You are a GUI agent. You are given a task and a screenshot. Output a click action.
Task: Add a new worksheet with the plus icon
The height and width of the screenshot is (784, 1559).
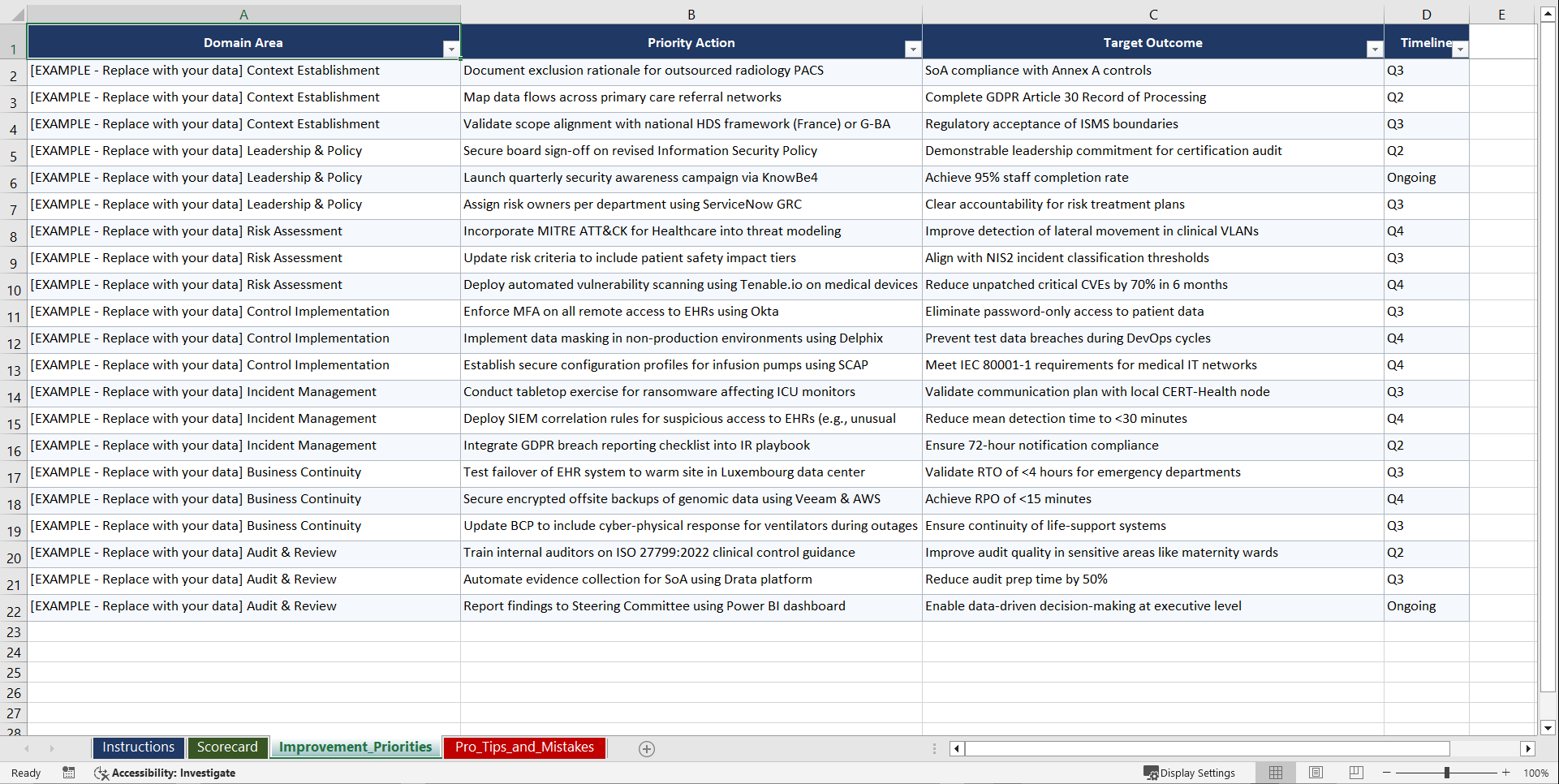tap(646, 748)
